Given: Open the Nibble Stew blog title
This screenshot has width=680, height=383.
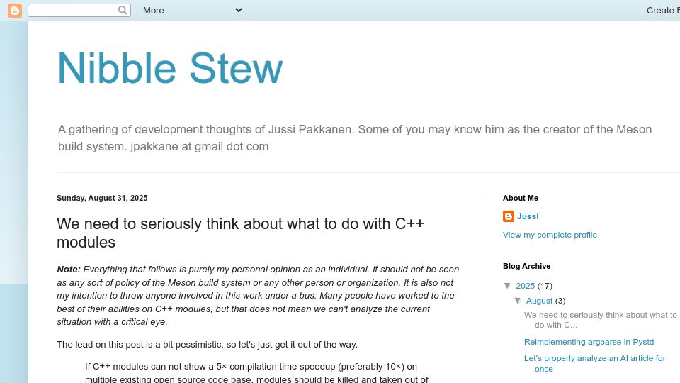Looking at the screenshot, I should 170,68.
